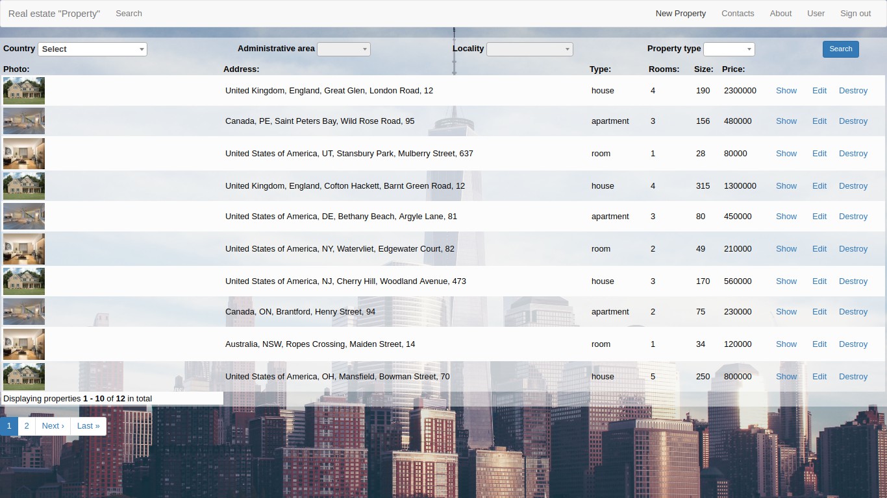The height and width of the screenshot is (498, 887).
Task: Sign out of the application
Action: [856, 14]
